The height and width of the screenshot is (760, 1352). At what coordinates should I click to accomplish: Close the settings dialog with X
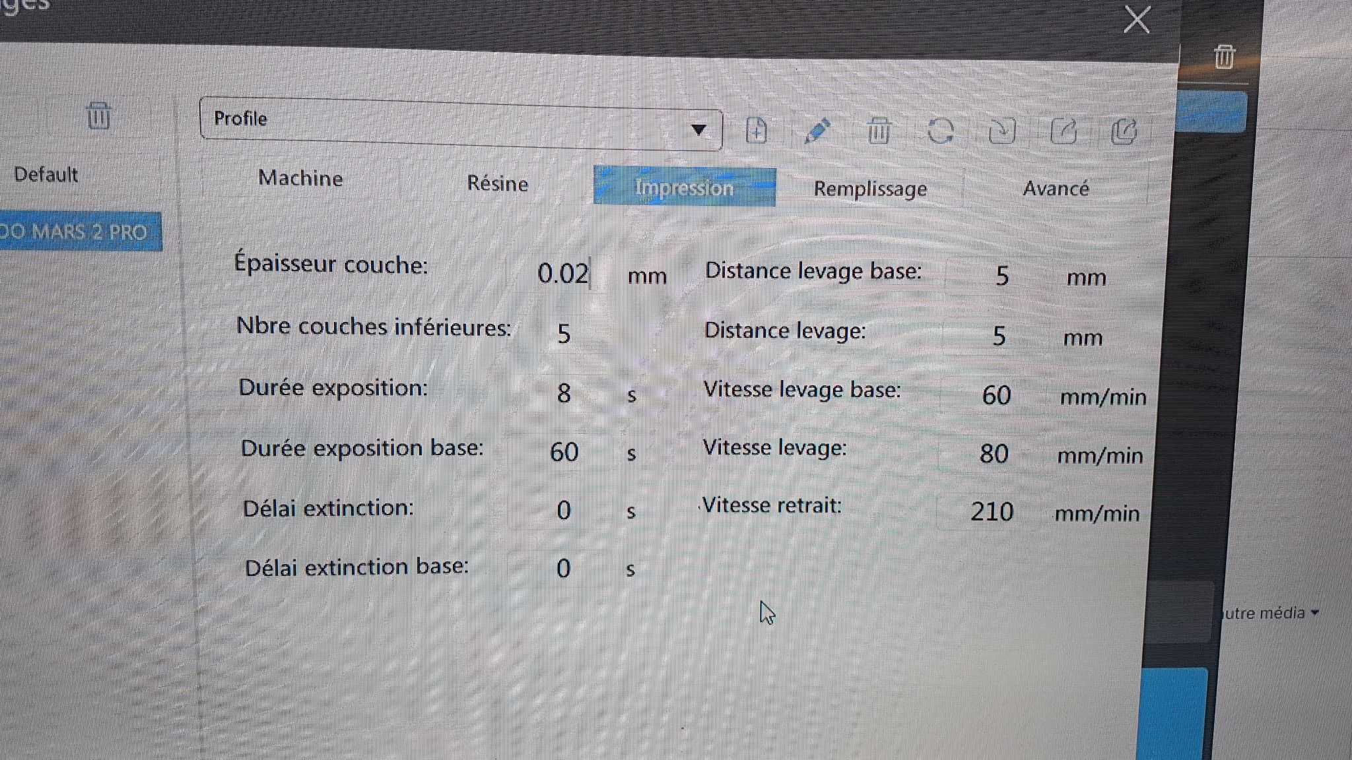(1136, 19)
